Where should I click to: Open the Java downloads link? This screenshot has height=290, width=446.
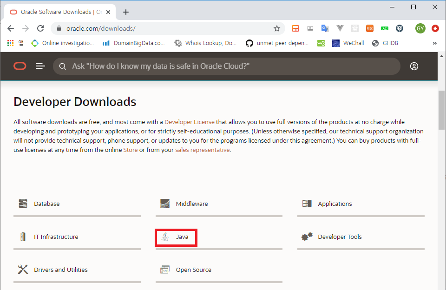point(182,237)
